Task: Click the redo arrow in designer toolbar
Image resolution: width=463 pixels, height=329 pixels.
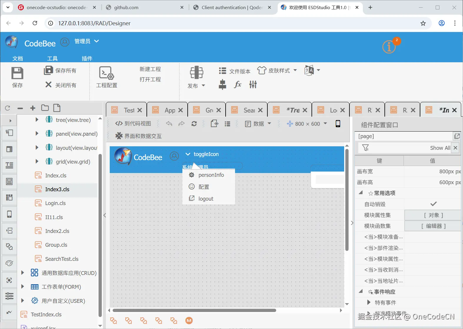Action: coord(181,124)
